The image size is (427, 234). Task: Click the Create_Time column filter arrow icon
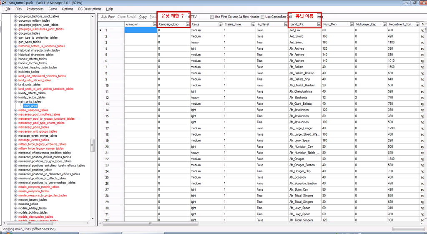(253, 25)
